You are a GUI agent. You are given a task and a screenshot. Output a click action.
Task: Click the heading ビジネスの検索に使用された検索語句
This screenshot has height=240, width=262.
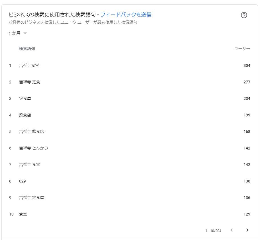click(52, 15)
